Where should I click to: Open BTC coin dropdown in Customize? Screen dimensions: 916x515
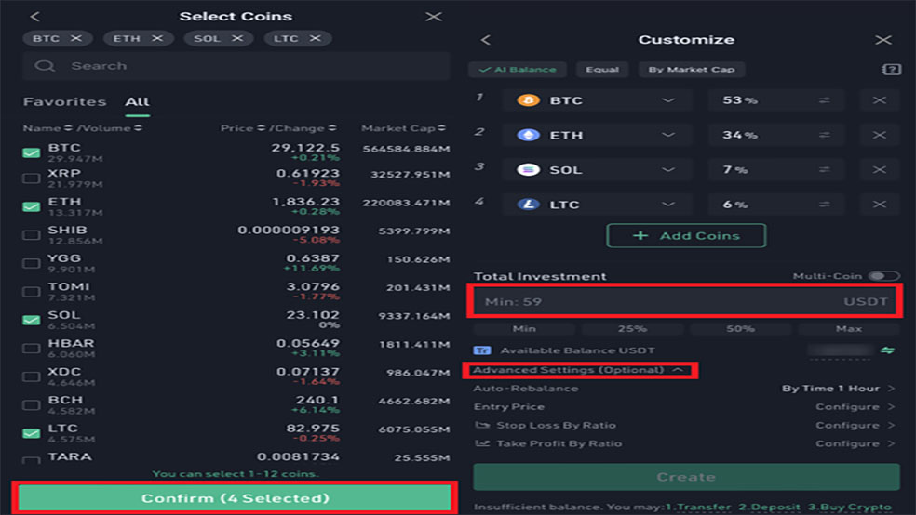pos(668,100)
